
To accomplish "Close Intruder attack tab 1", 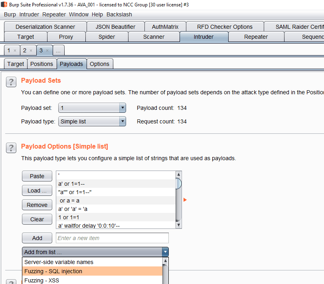I will 15,51.
